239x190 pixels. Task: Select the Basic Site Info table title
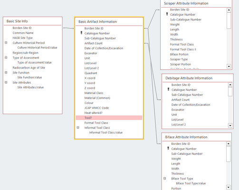click(x=17, y=21)
